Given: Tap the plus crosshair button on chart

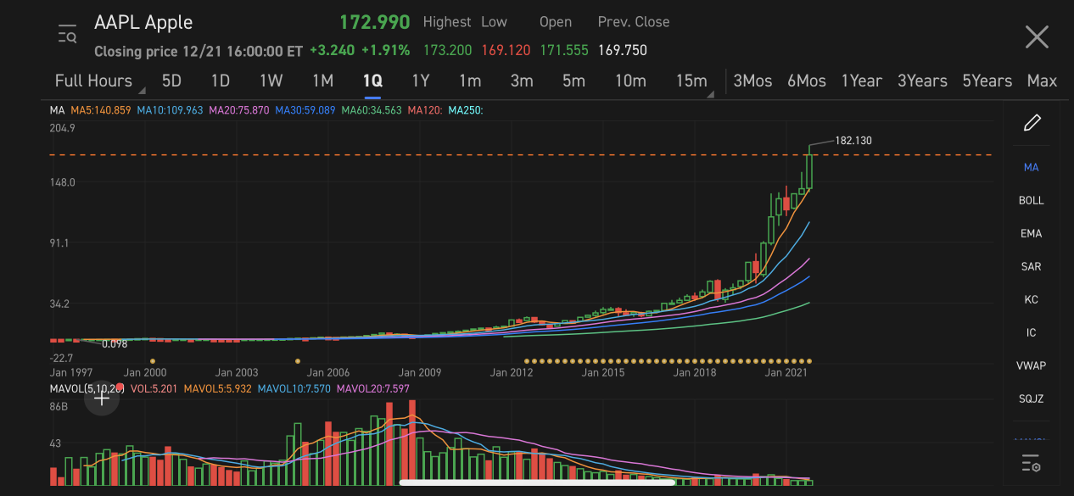Looking at the screenshot, I should (102, 398).
